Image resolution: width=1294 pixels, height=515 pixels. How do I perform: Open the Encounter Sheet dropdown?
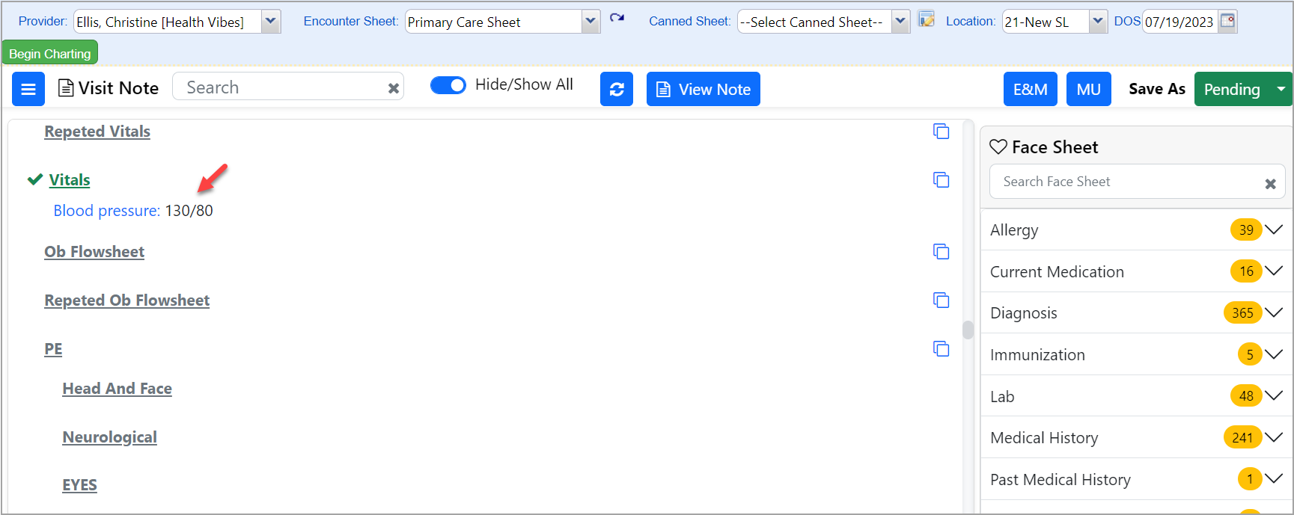590,22
